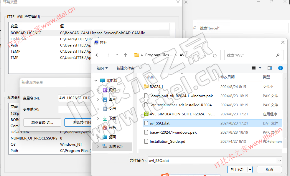Change the view layout icon

point(254,68)
